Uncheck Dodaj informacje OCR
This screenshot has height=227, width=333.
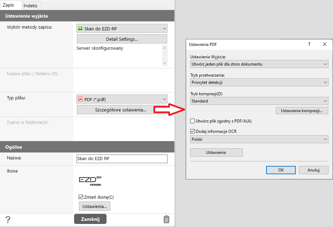[x=193, y=131]
